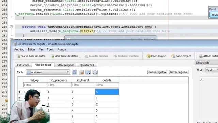The image size is (218, 123).
Task: Click getText in editor line 260
Action: [87, 31]
